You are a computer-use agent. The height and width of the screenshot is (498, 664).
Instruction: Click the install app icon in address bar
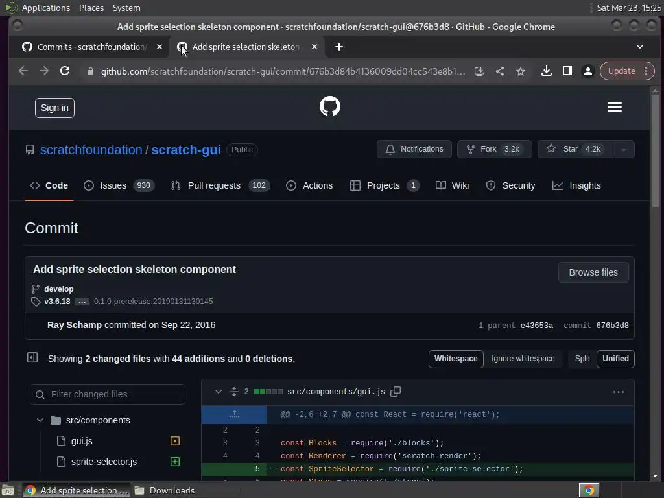[x=479, y=71]
